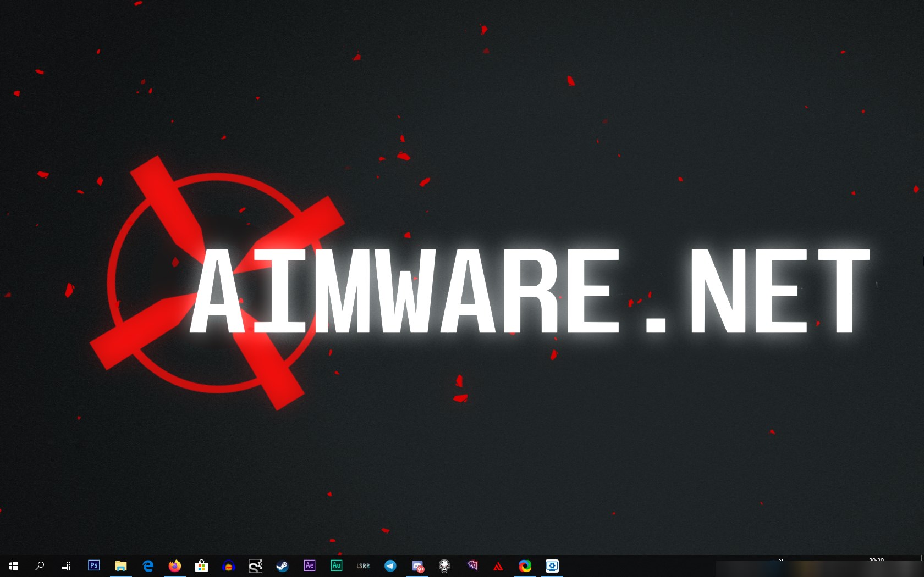
Task: Open the blue headphones taskbar app
Action: tap(229, 566)
